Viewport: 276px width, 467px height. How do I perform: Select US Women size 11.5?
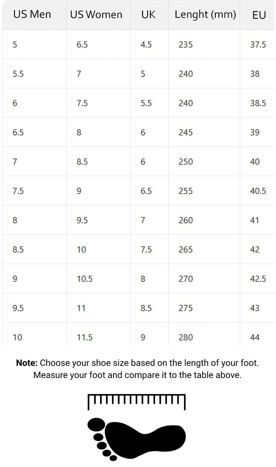tap(84, 337)
